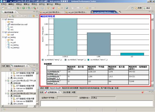Open the green Run icon dropdown arrow

point(26,8)
